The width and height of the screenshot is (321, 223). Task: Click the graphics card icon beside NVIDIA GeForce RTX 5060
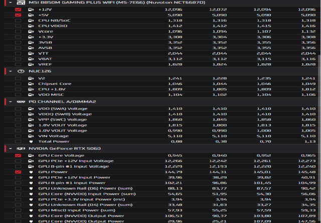tap(21, 148)
